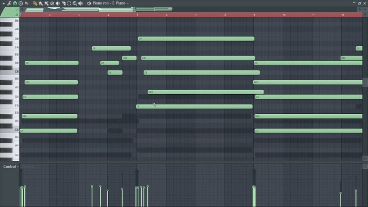Open the 'Piano roll - E. Piano' channel dropdown

[x=110, y=3]
